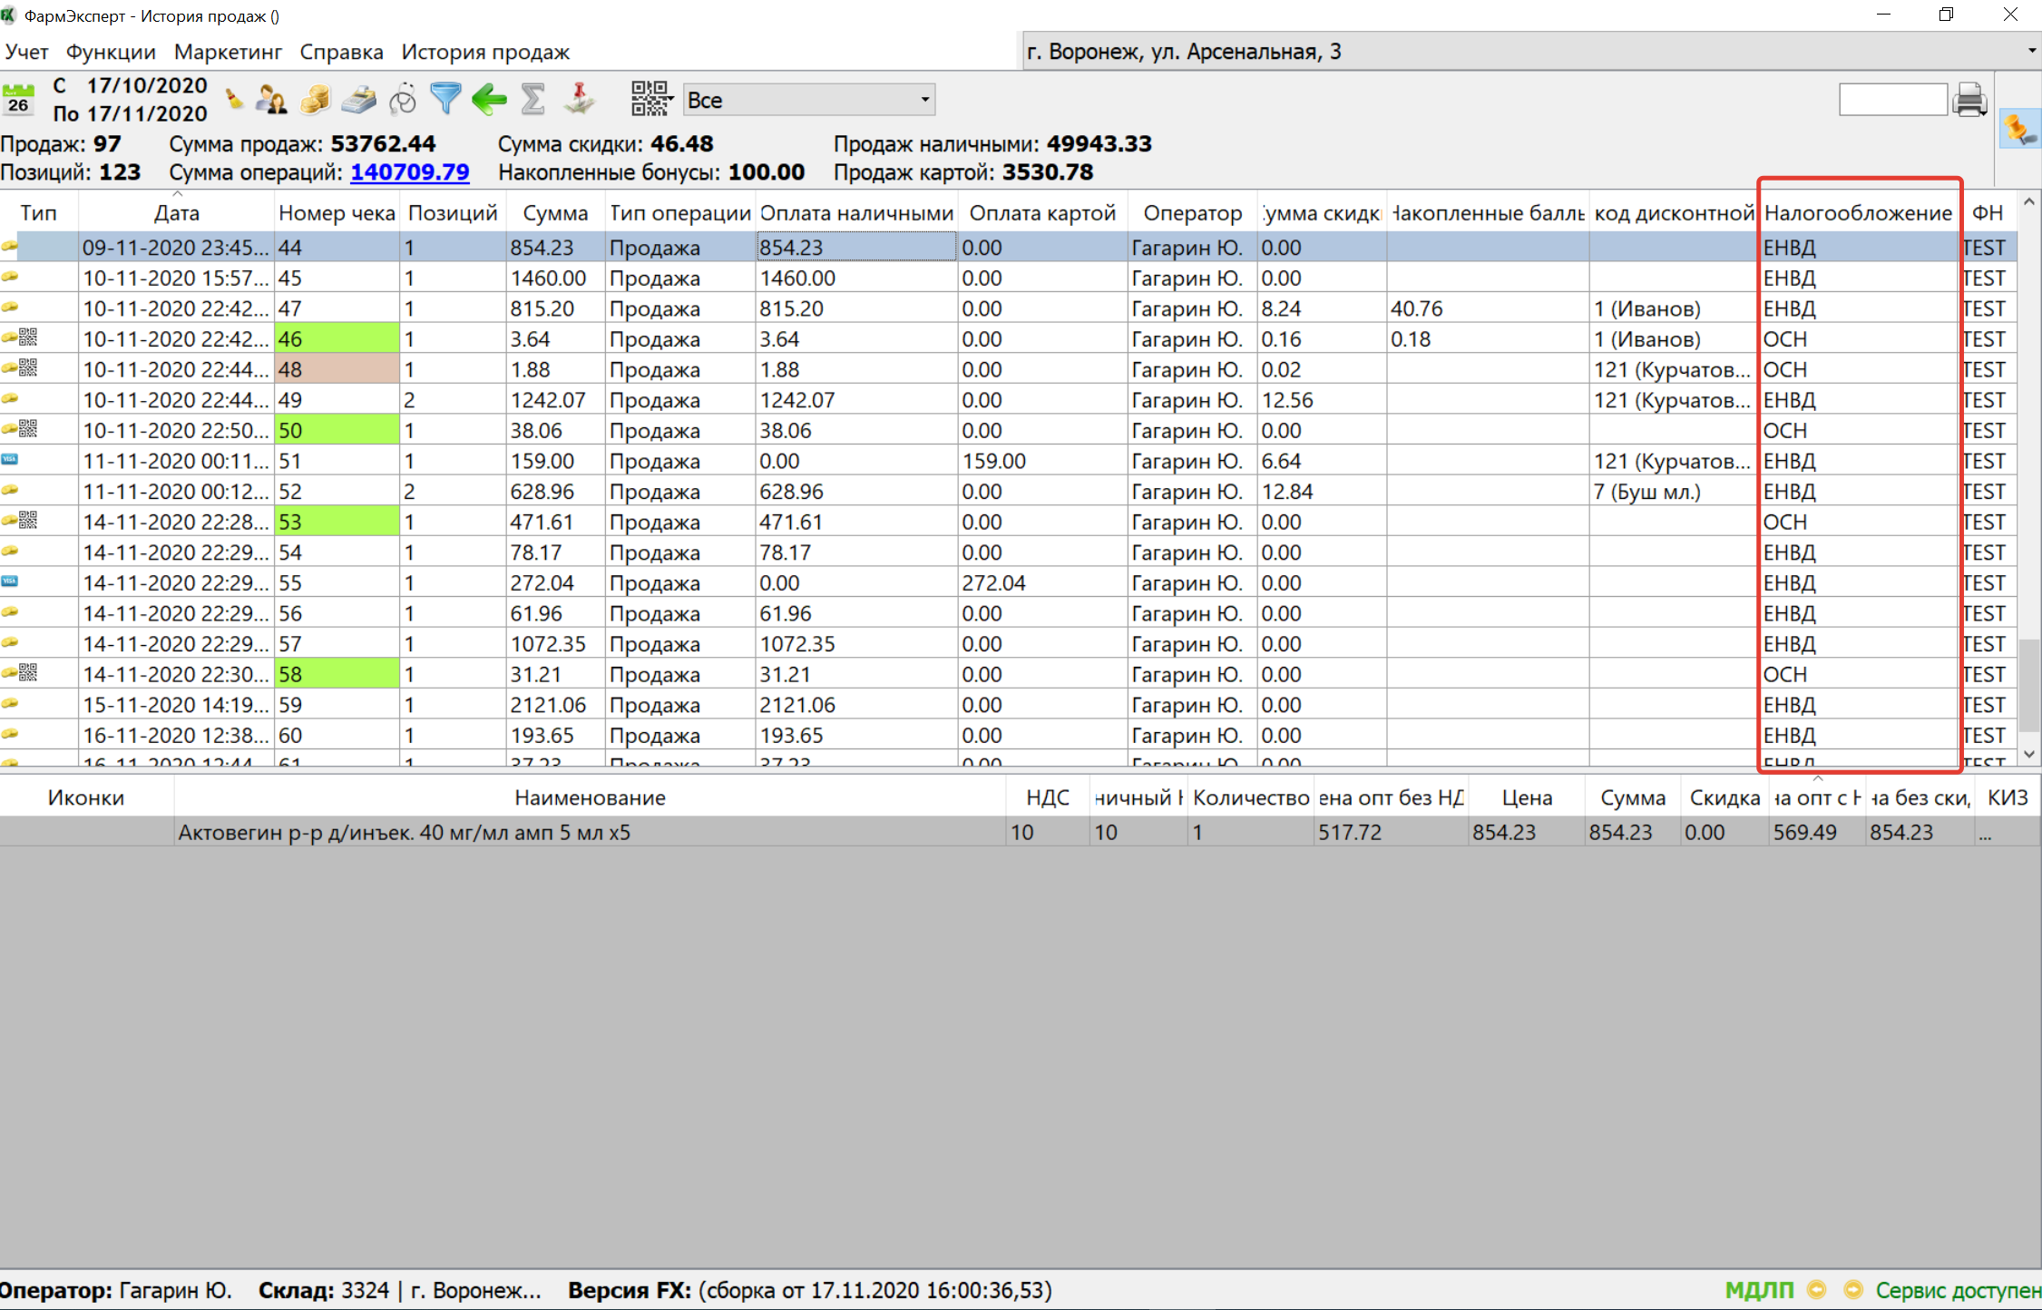Image resolution: width=2042 pixels, height=1310 pixels.
Task: Click the 140709.79 operations sum link
Action: pyautogui.click(x=410, y=172)
